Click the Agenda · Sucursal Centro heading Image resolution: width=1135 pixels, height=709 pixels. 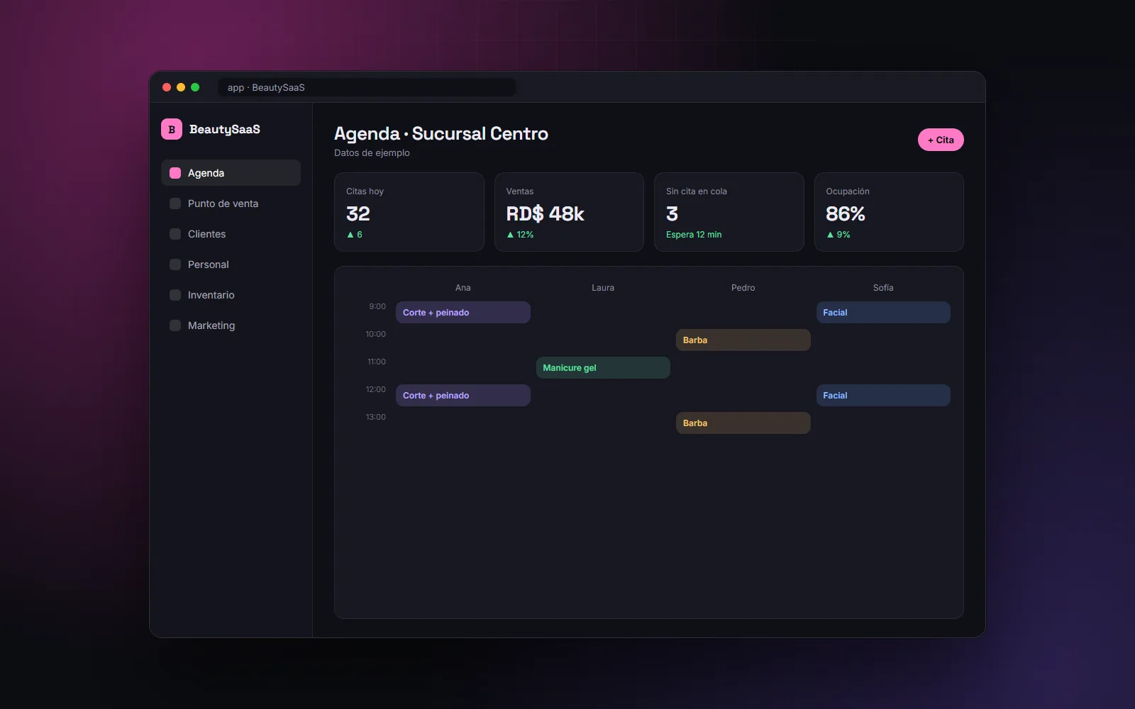tap(441, 134)
